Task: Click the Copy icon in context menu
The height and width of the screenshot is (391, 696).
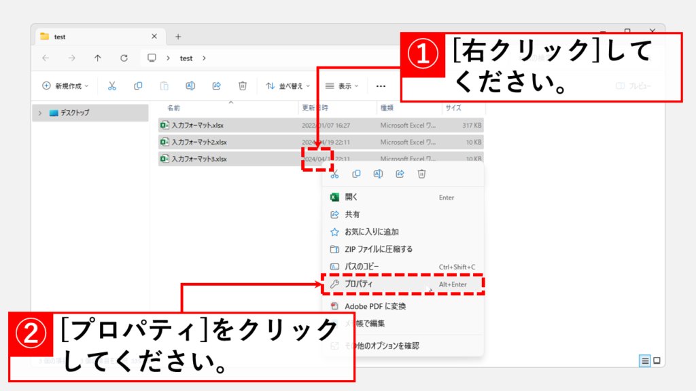Action: 356,174
